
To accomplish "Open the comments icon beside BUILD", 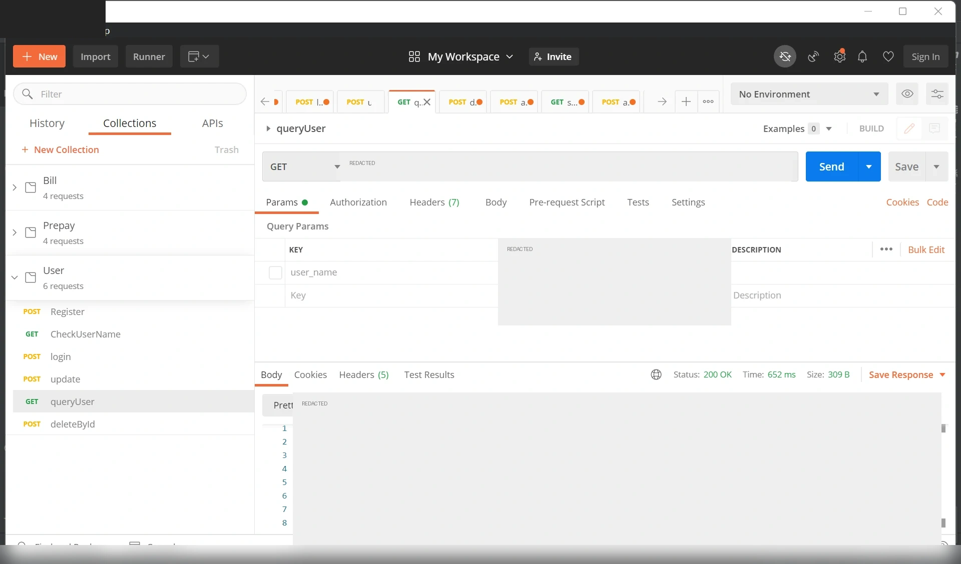I will (934, 128).
